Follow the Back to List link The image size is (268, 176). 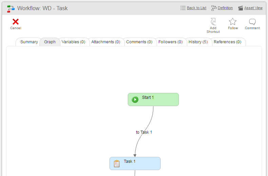tap(196, 8)
